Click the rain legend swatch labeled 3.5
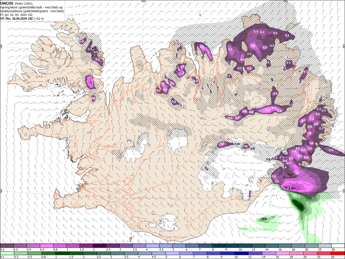345x259 pixels. (131, 253)
